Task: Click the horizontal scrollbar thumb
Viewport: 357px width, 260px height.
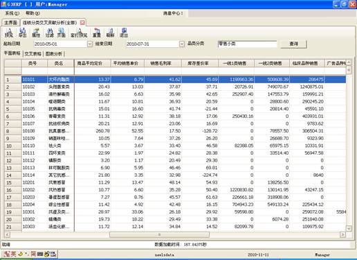Action: click(x=159, y=234)
